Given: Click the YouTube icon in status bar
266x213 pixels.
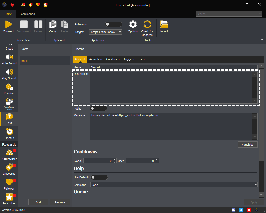Looking at the screenshot, I should [249, 210].
